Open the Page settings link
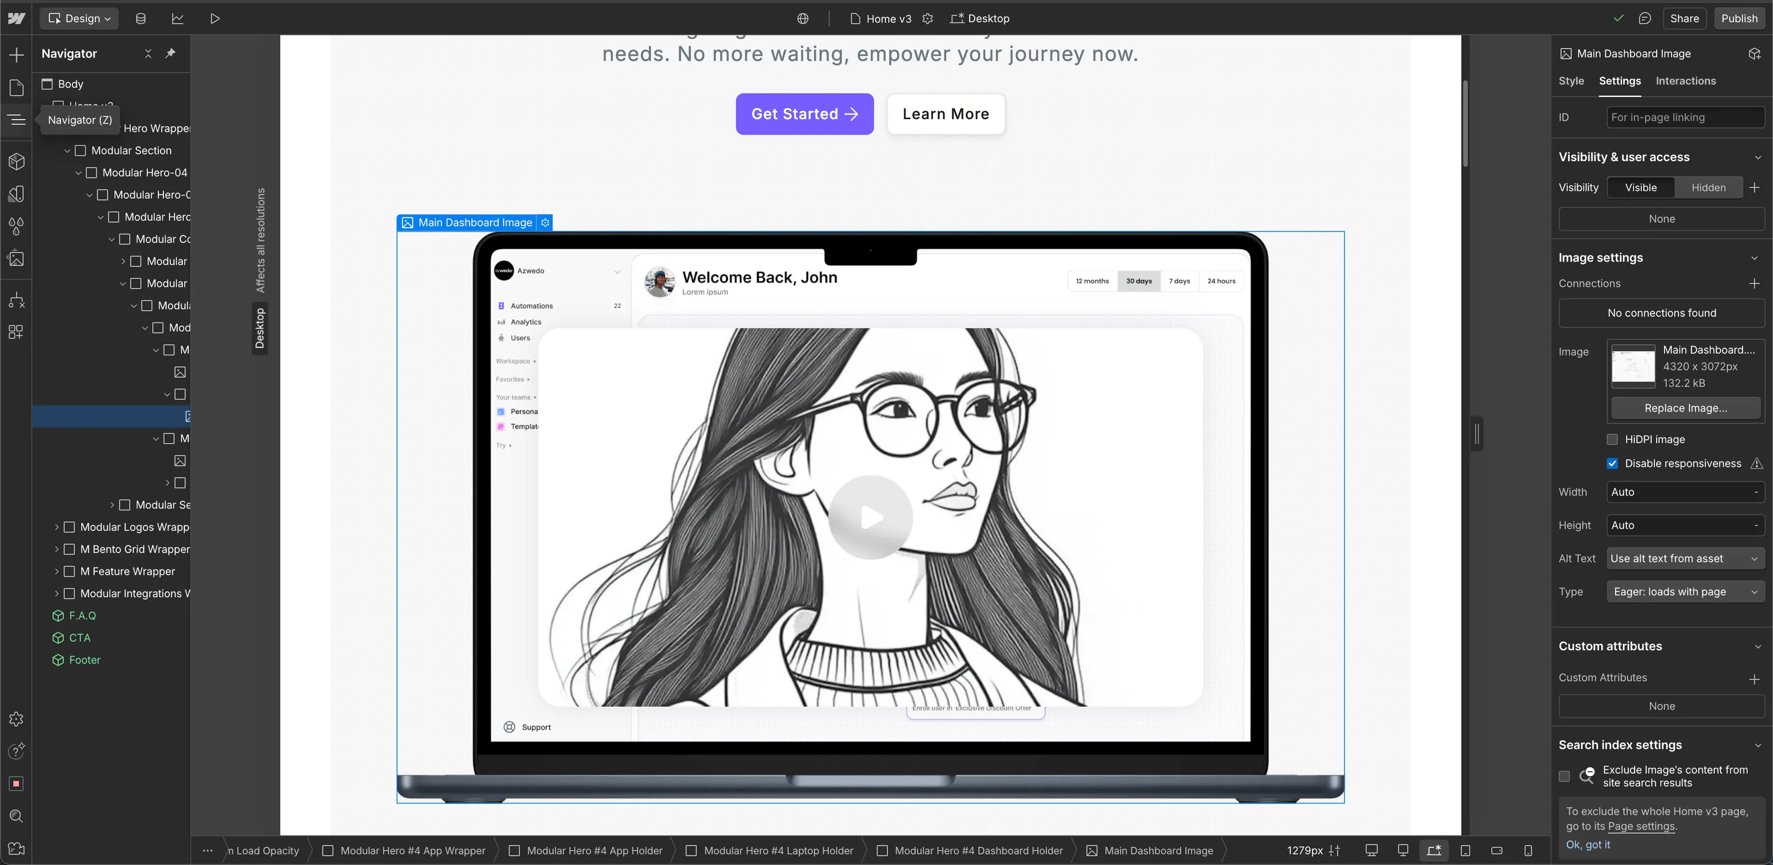The height and width of the screenshot is (865, 1773). (1641, 826)
